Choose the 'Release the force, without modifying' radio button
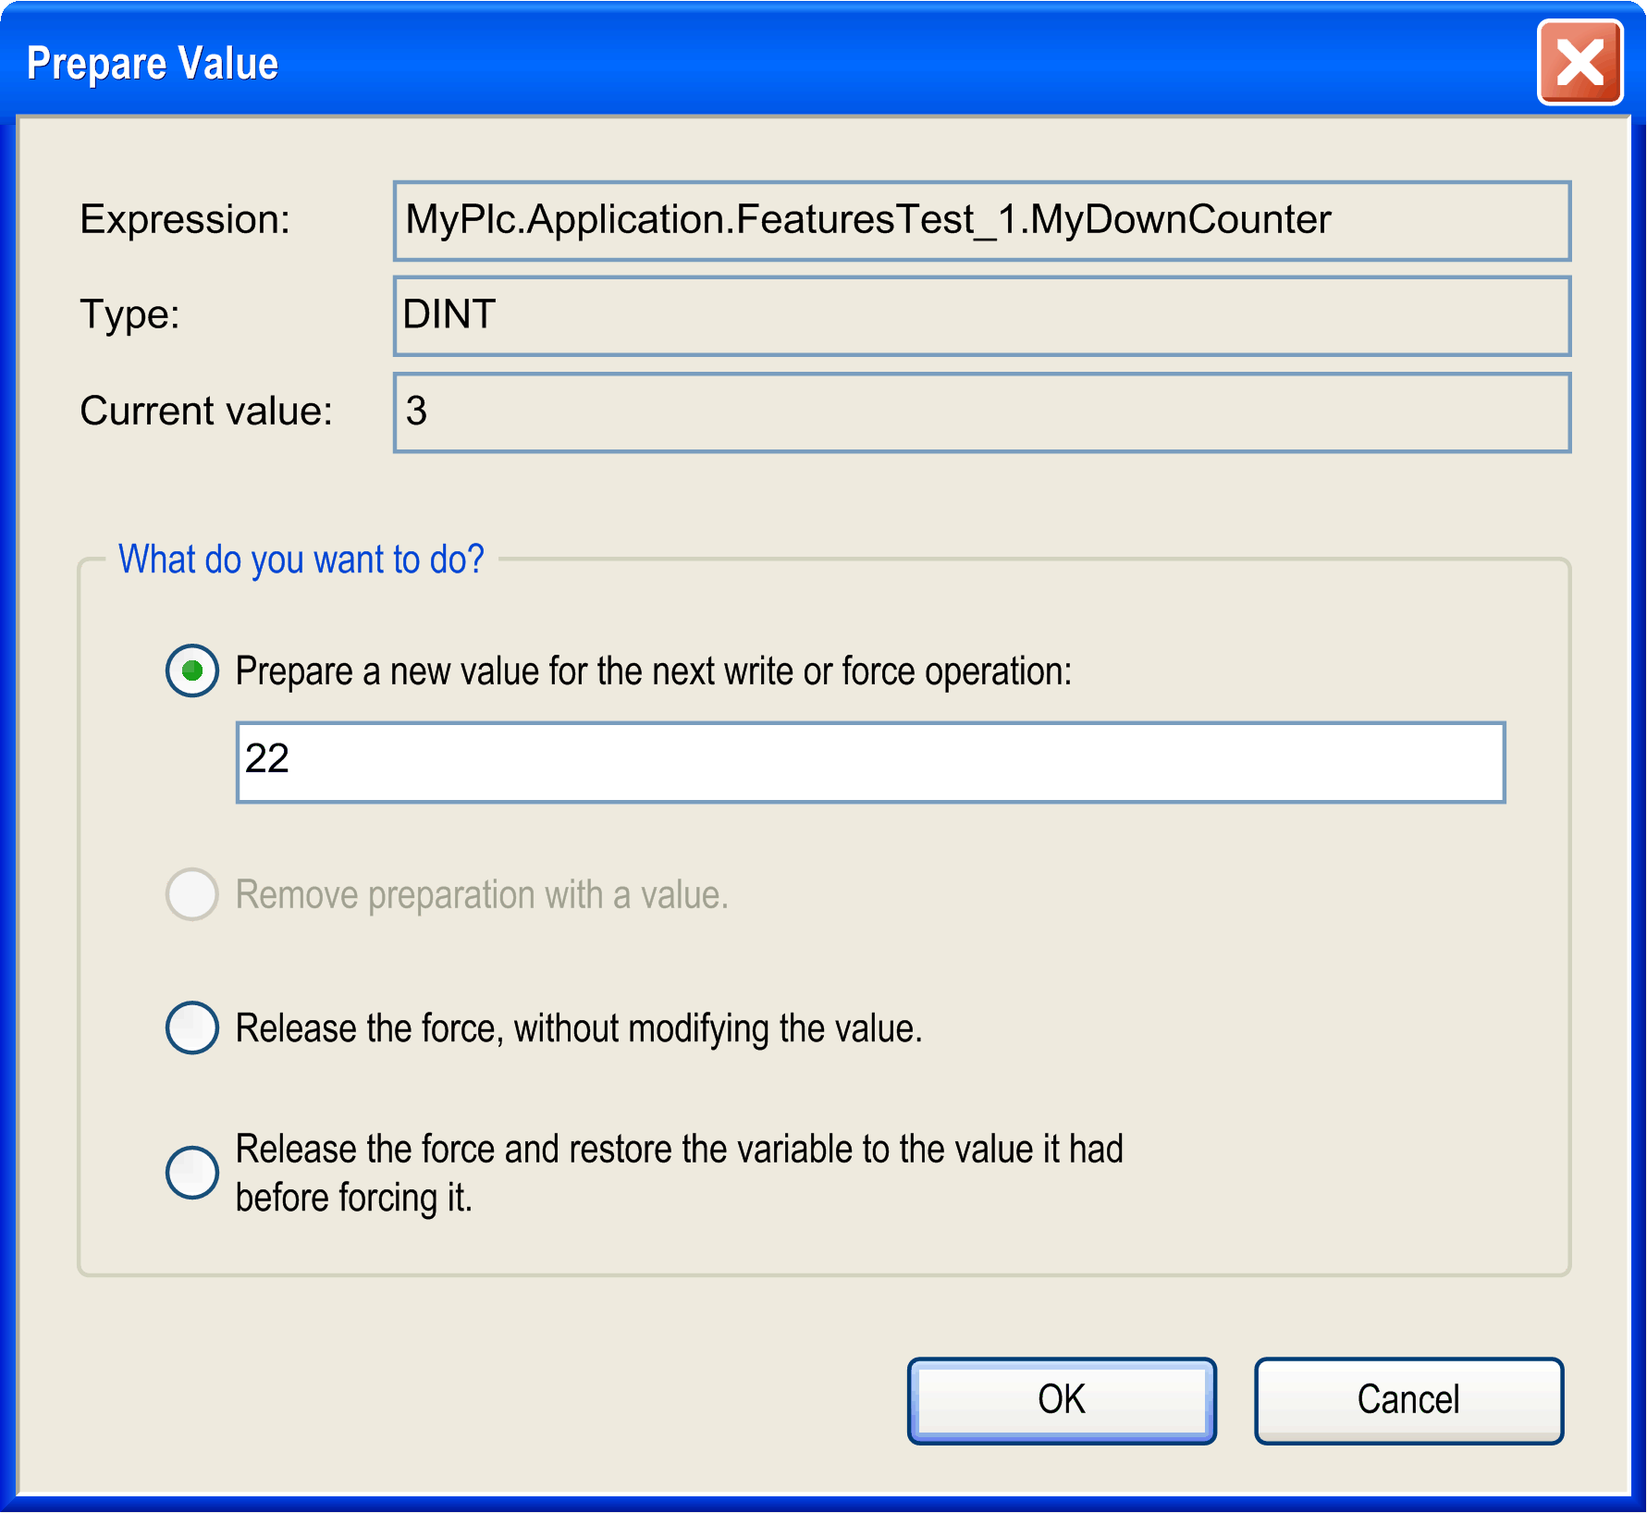The width and height of the screenshot is (1647, 1513). (192, 1027)
